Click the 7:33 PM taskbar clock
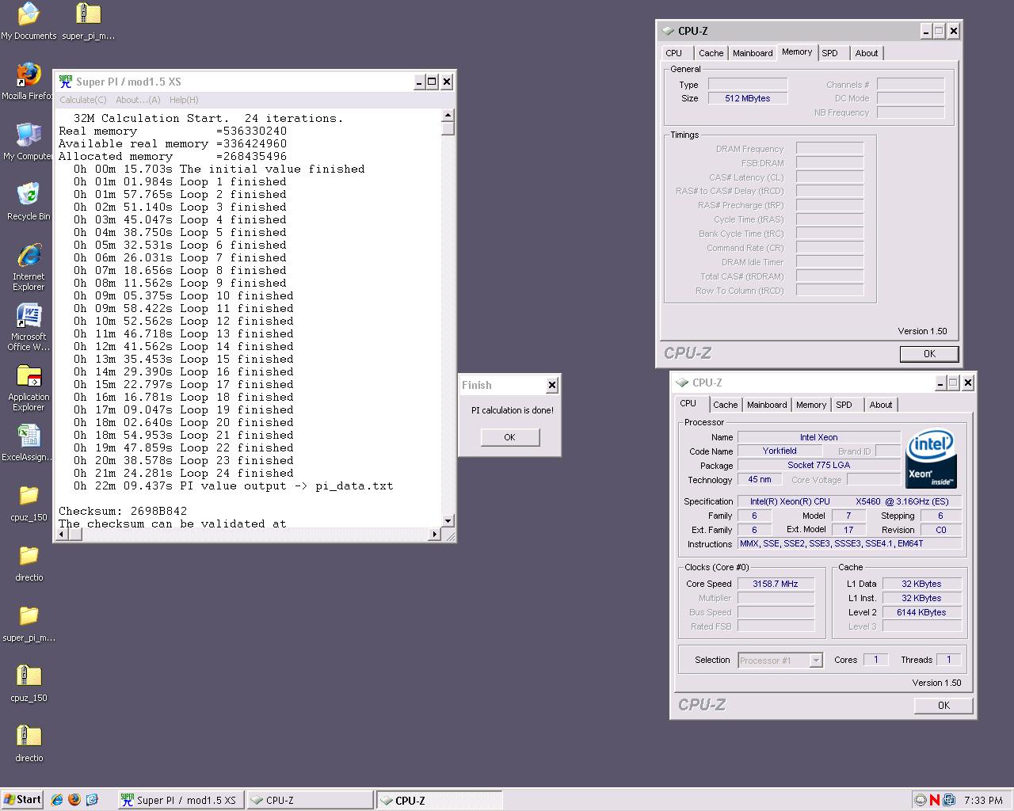Screen dimensions: 1014x811 tap(983, 801)
